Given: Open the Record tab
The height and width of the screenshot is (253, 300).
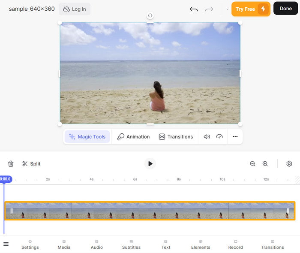Looking at the screenshot, I should (x=236, y=244).
